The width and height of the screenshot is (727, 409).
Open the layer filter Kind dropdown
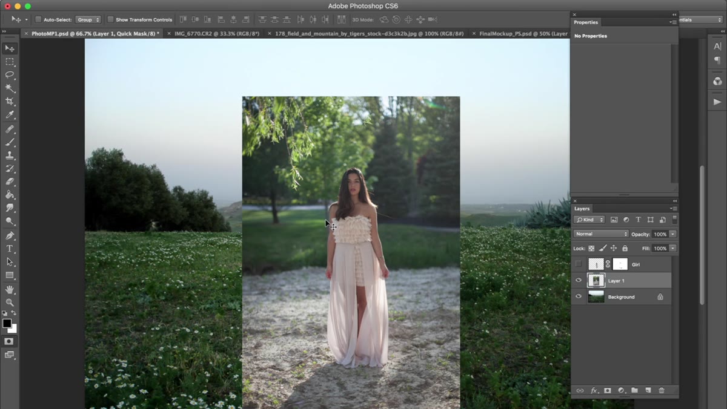589,220
